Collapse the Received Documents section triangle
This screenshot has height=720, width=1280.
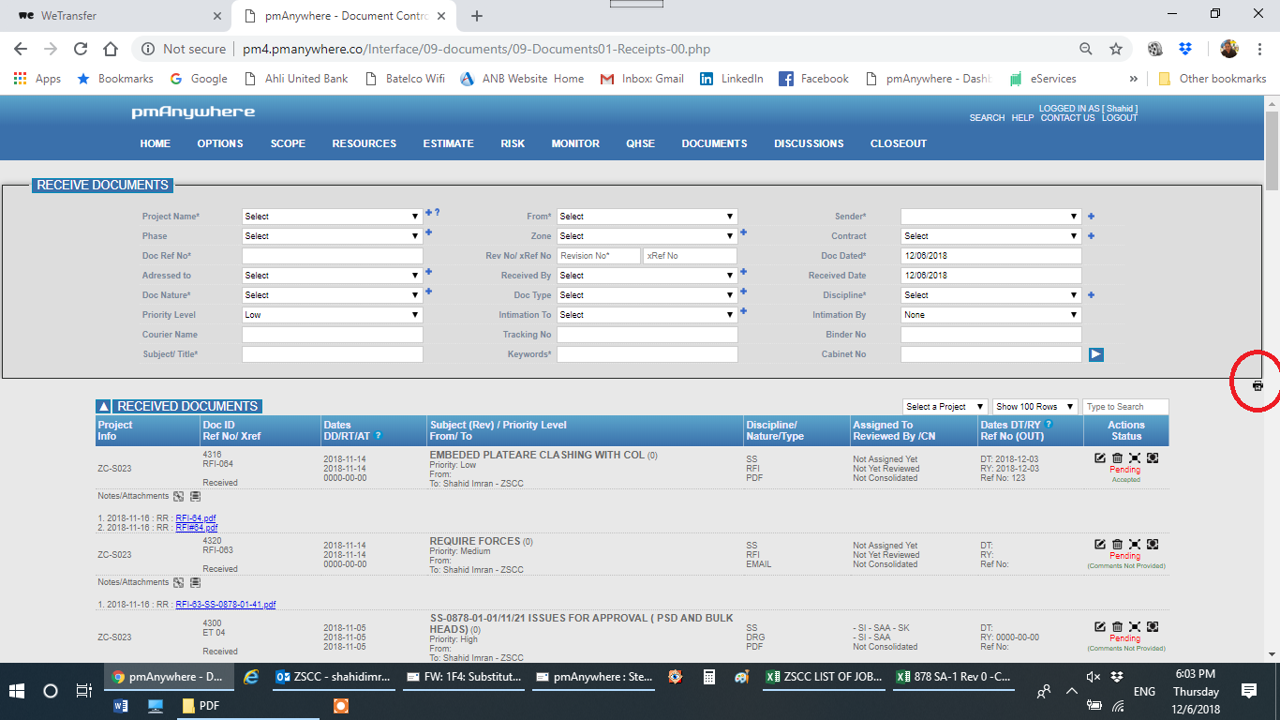[x=104, y=406]
